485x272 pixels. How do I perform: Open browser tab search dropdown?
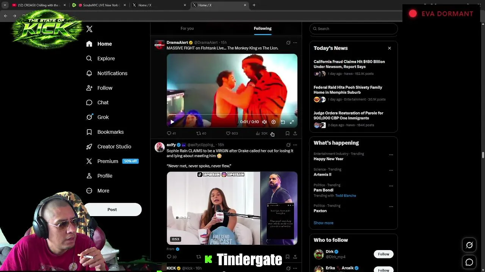[x=5, y=5]
